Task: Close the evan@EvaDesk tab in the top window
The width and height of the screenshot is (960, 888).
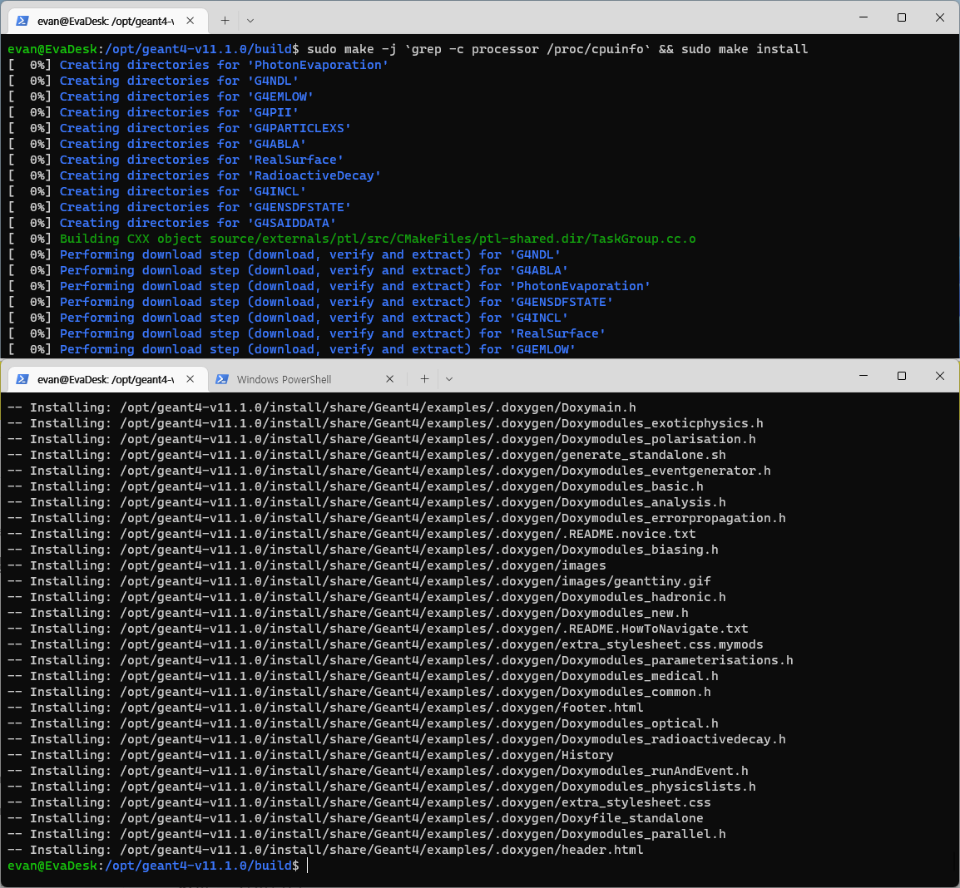Action: point(191,20)
